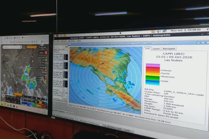
Task: Click the Iniciar sesión button in weather map
Action: [x=43, y=47]
